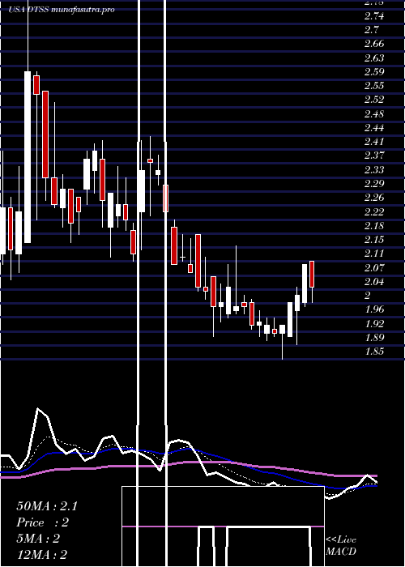Click the 12MA : 2 label
Image resolution: width=405 pixels, height=567 pixels.
[42, 555]
